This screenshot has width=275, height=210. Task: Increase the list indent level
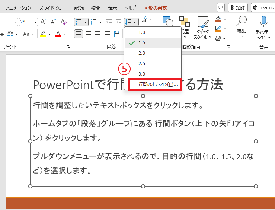[119, 22]
